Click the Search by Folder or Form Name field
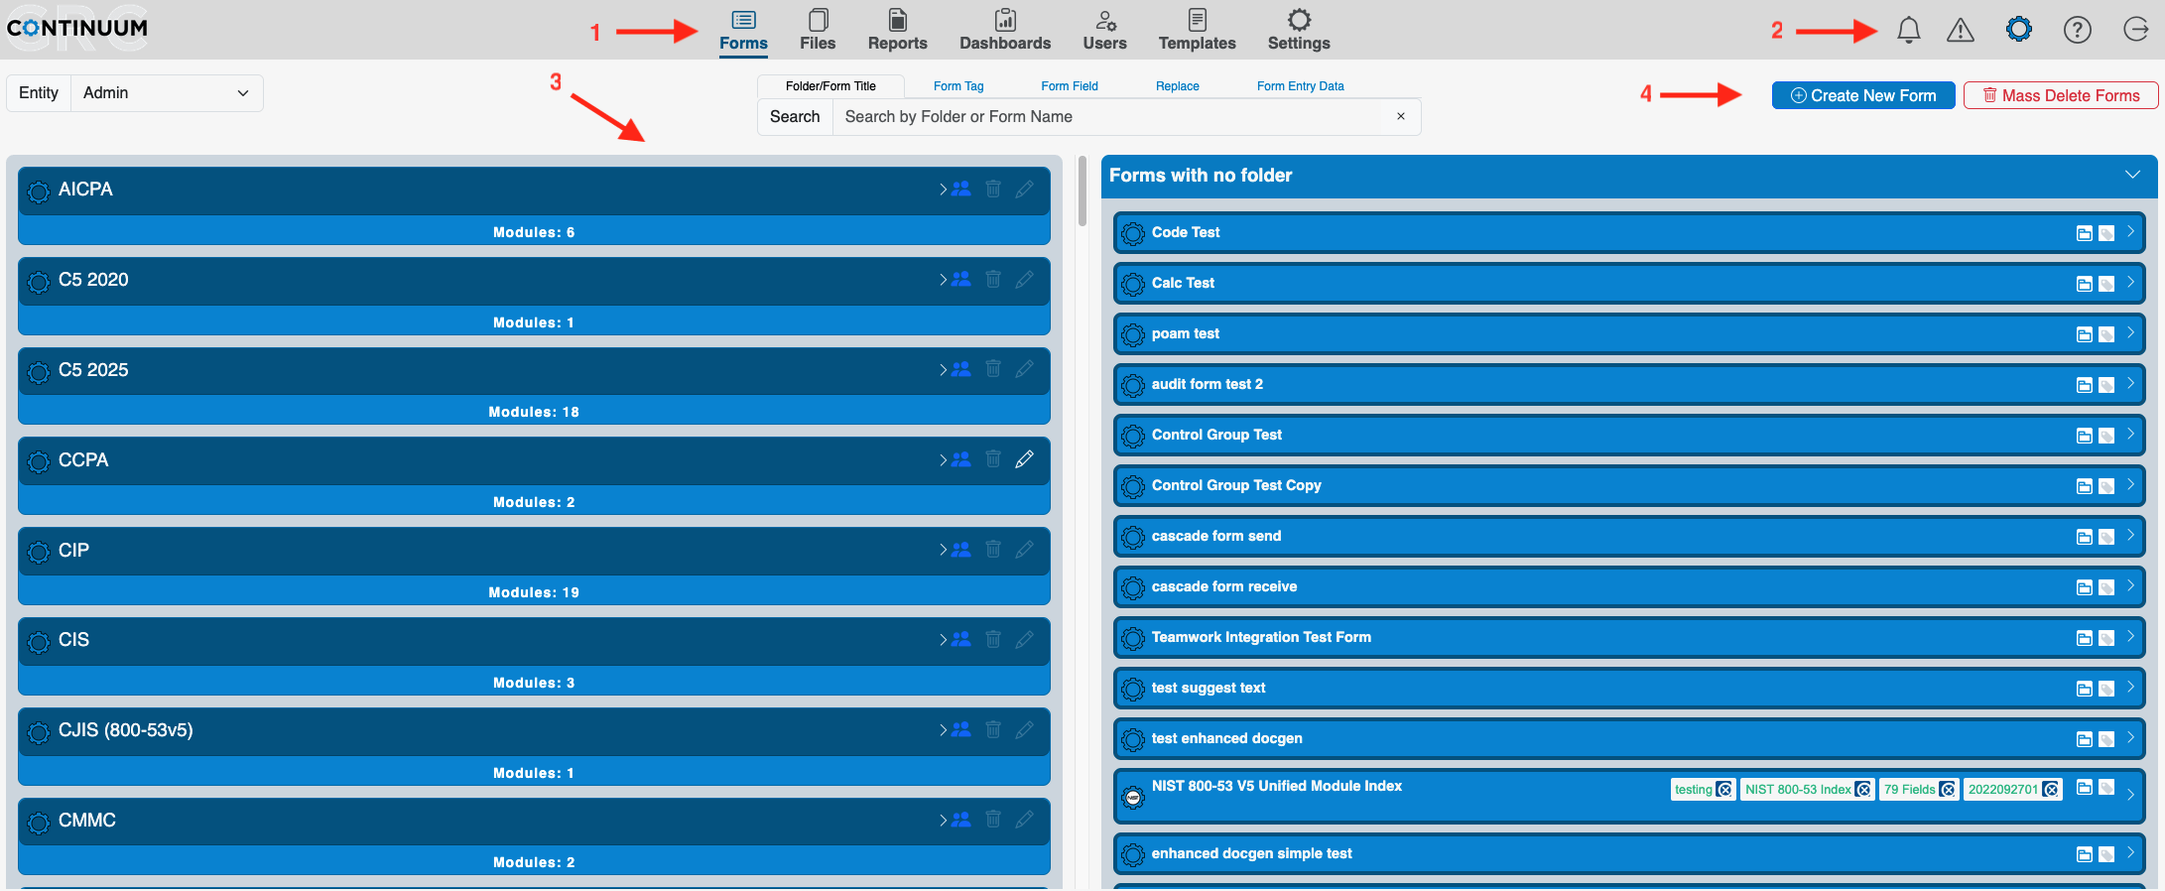Screen dimensions: 2165x891 click(1106, 117)
